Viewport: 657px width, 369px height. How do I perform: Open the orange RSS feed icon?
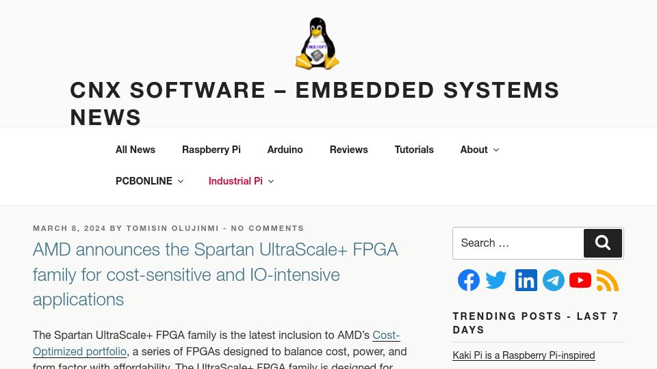(608, 280)
